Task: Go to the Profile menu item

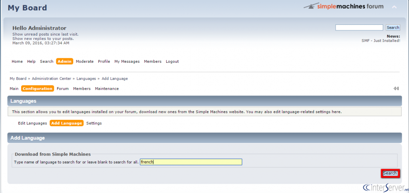Action: [104, 62]
